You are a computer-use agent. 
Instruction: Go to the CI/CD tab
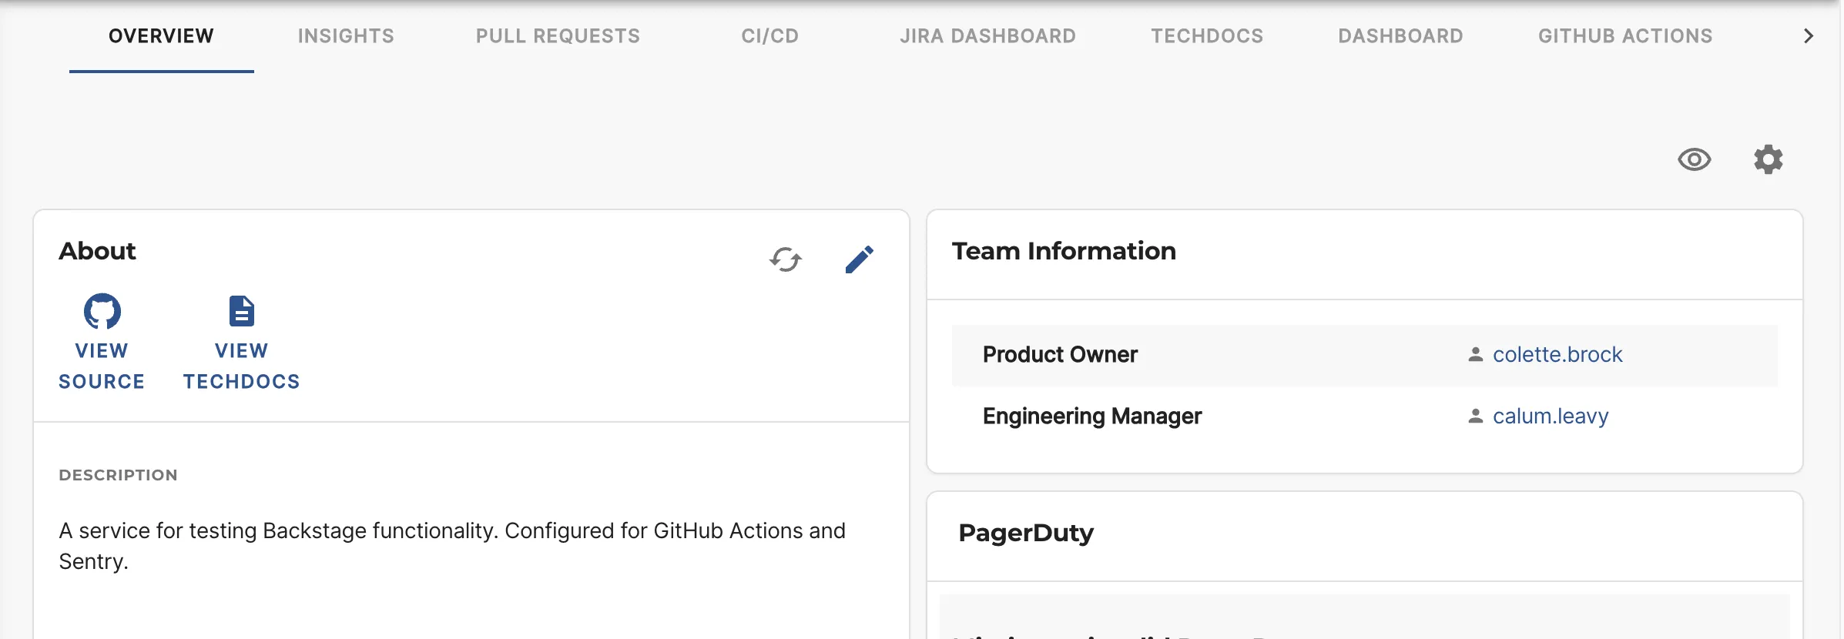pyautogui.click(x=769, y=36)
